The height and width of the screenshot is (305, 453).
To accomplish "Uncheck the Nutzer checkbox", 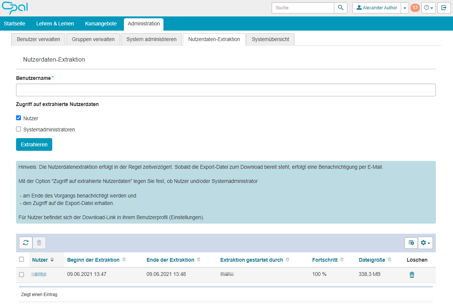I will coord(19,118).
